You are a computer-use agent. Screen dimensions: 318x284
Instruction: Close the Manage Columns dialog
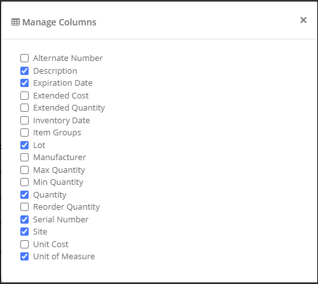[x=303, y=20]
